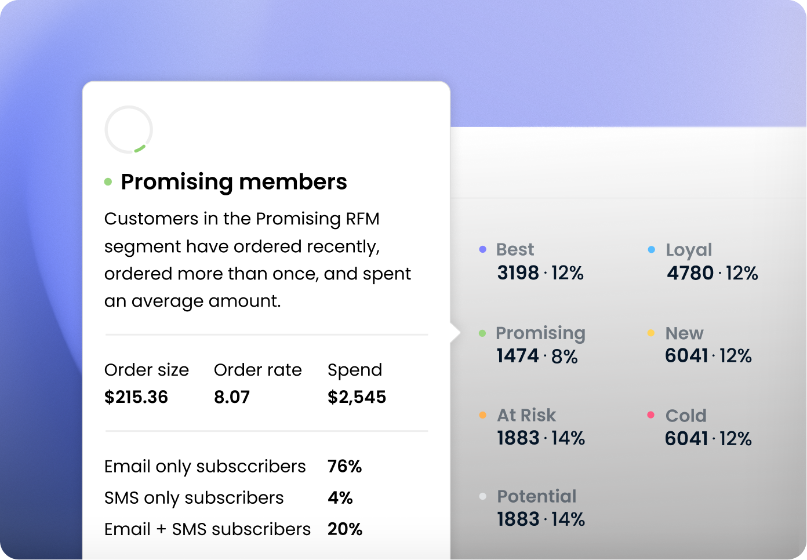
Task: Click the Spend value $2,545
Action: 357,397
